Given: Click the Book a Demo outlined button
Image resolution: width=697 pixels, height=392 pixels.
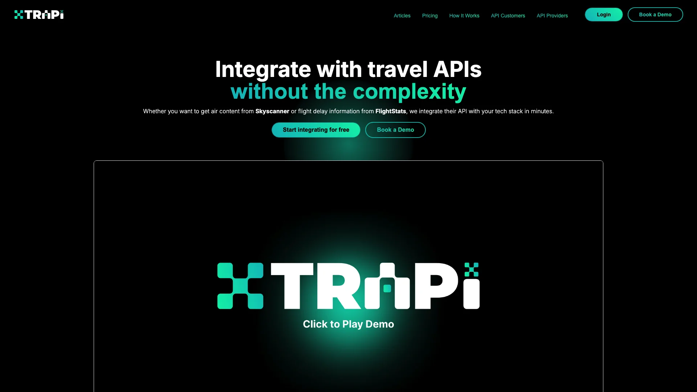Looking at the screenshot, I should 655,15.
